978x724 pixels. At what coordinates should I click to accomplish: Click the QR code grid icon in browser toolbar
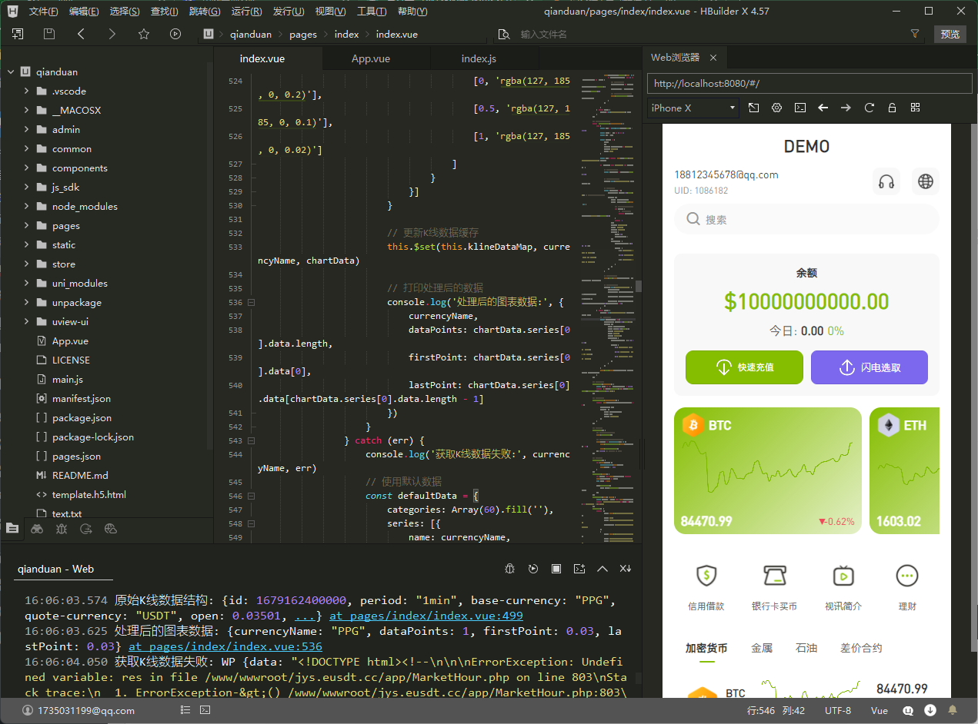pos(915,108)
